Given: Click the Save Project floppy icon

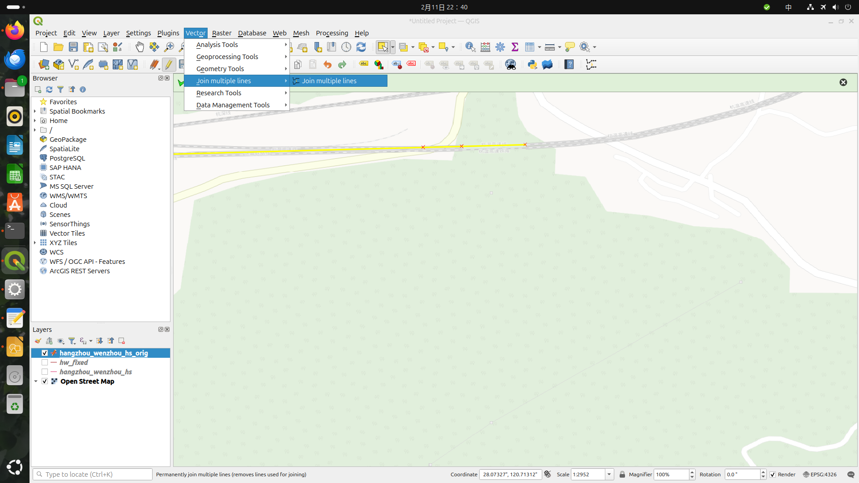Looking at the screenshot, I should pos(73,47).
